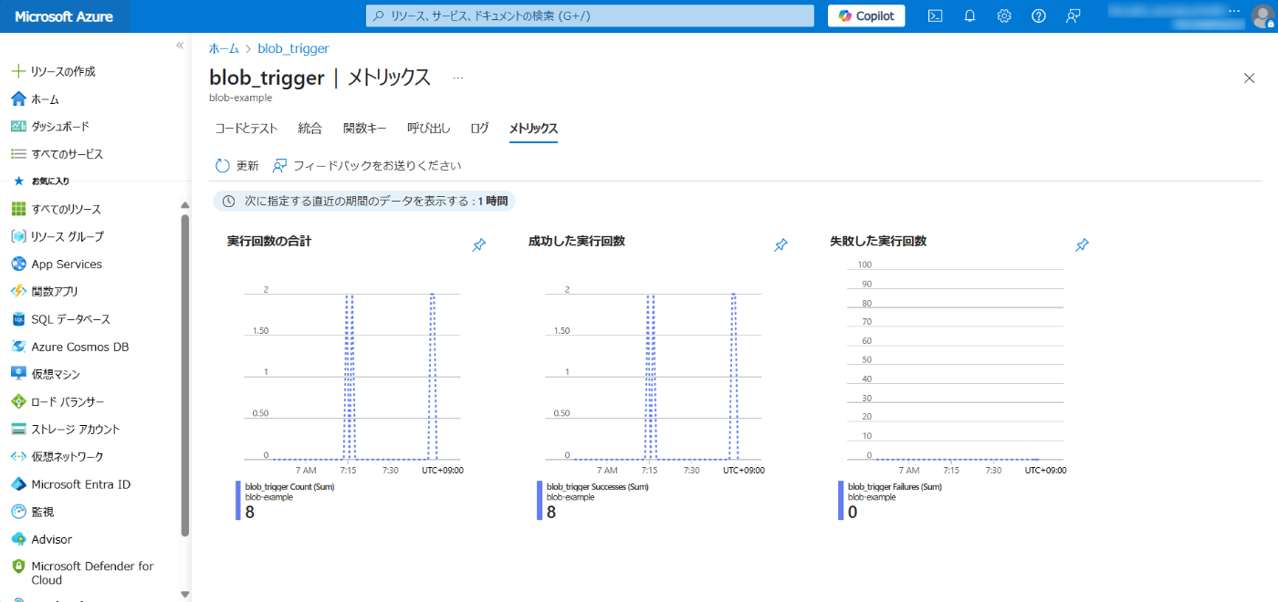Screen dimensions: 1278x602
Task: Switch to the コードとテスト tab
Action: [246, 129]
